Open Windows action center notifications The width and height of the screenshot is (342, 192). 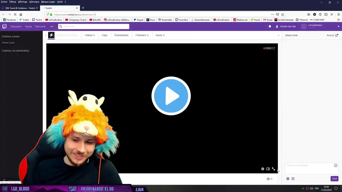[336, 189]
